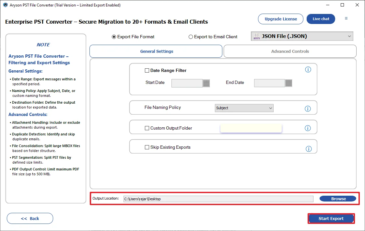The height and width of the screenshot is (231, 365).
Task: Select the Export File Format radio button
Action: (114, 37)
